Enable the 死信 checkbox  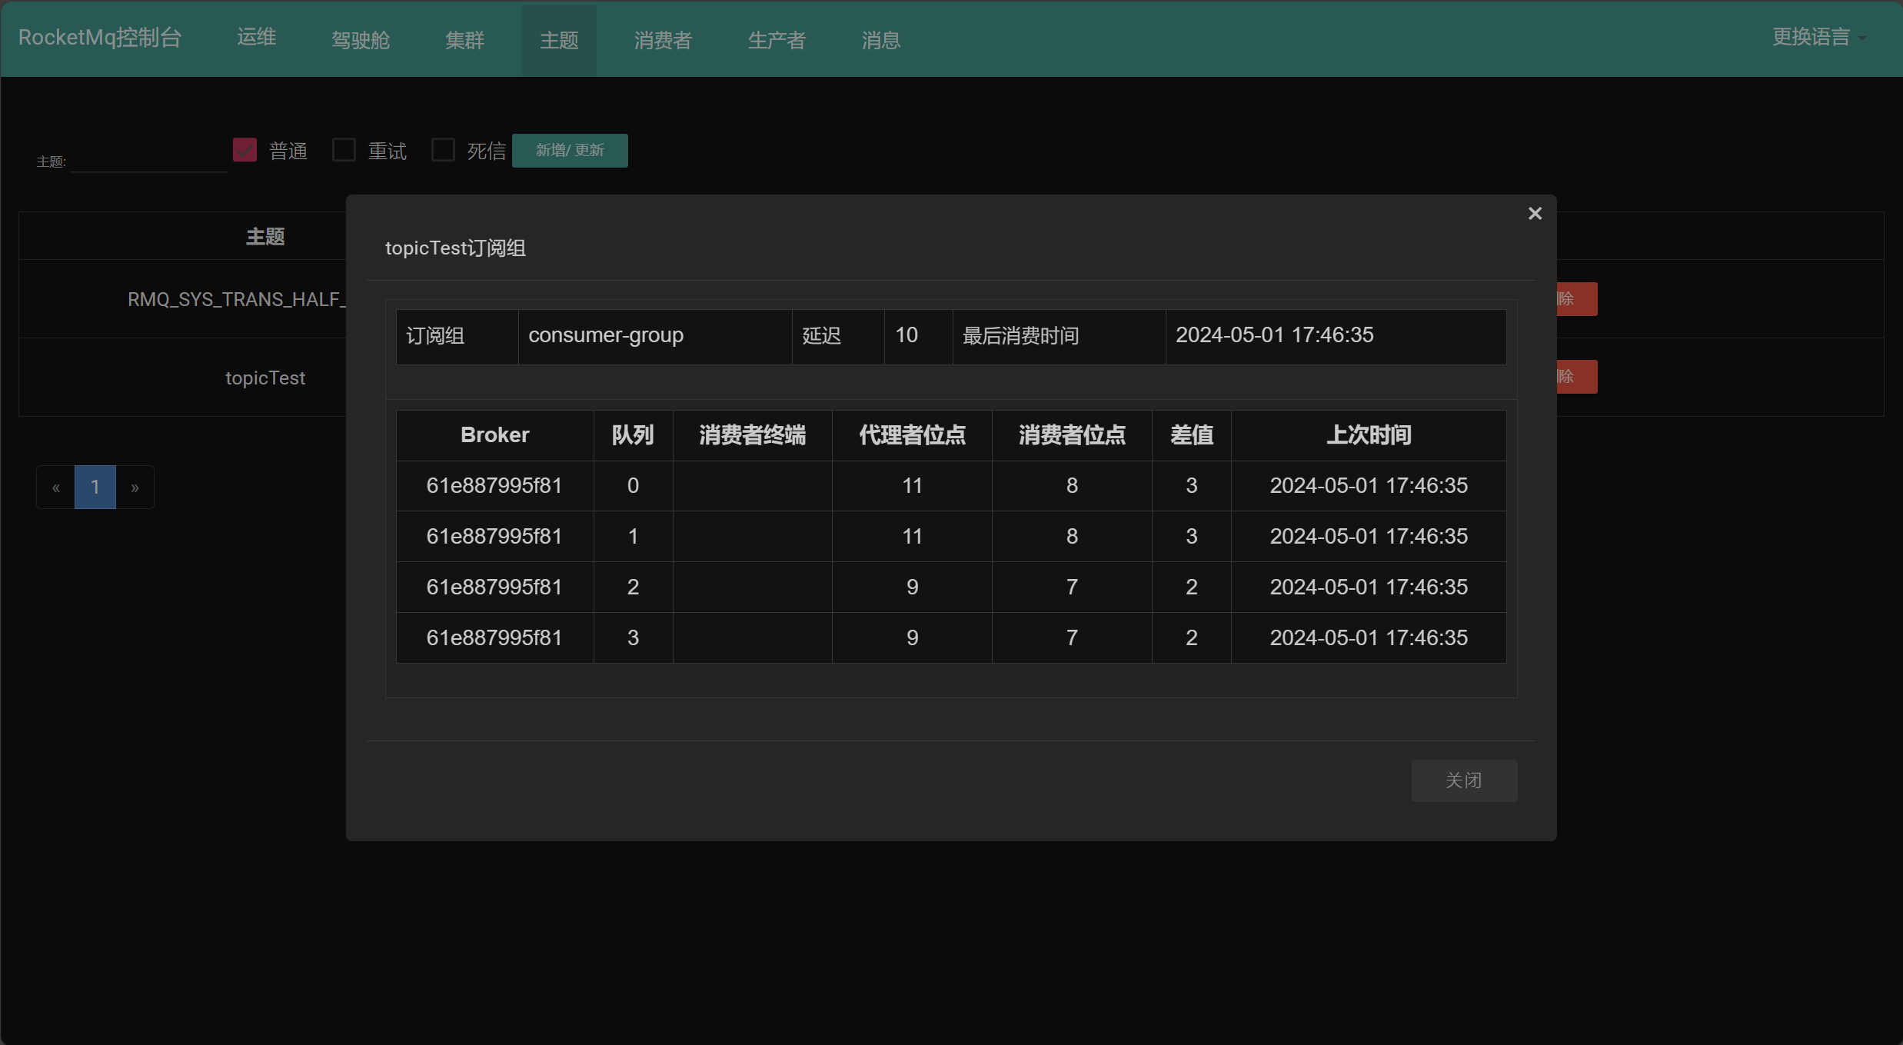(442, 149)
